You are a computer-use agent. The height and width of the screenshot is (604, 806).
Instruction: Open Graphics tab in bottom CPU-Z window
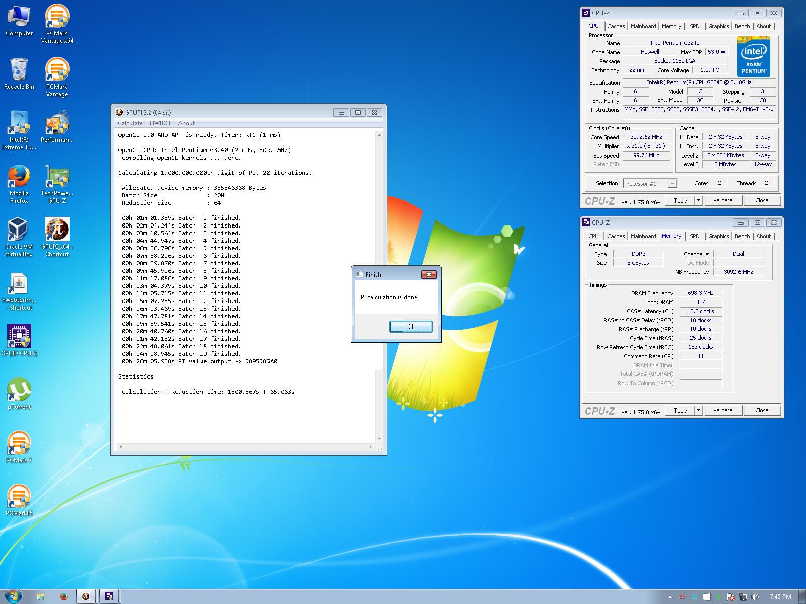[718, 236]
